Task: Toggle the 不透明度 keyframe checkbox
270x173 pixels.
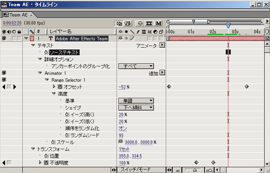Action: click(x=9, y=163)
